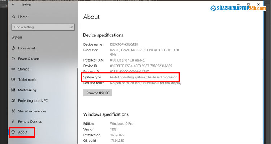Open Tablet mode settings
The height and width of the screenshot is (144, 271).
[x=27, y=80]
